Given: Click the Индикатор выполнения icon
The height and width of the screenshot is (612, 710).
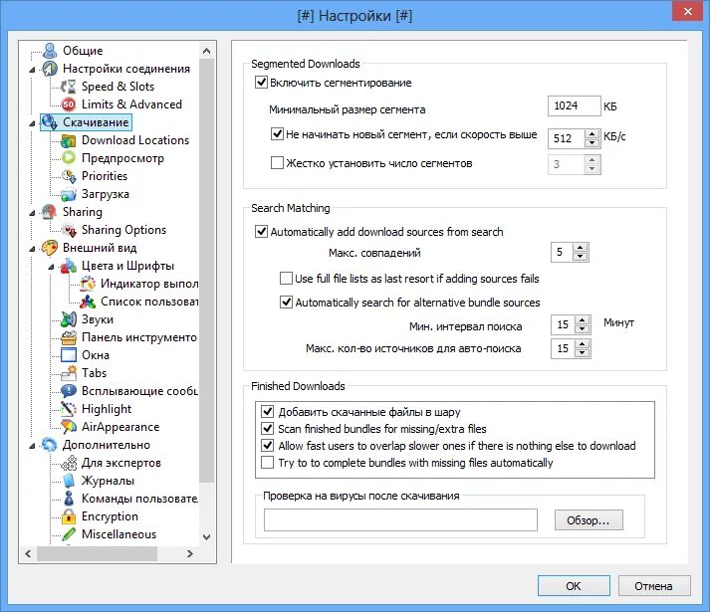Looking at the screenshot, I should pyautogui.click(x=88, y=284).
